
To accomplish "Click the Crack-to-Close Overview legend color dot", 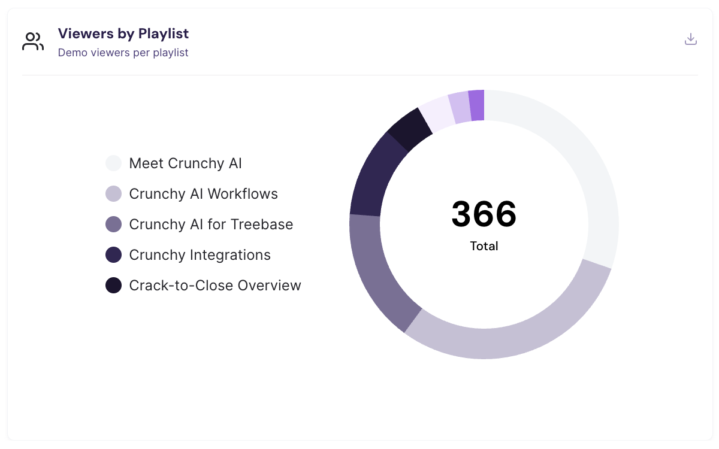I will 113,286.
